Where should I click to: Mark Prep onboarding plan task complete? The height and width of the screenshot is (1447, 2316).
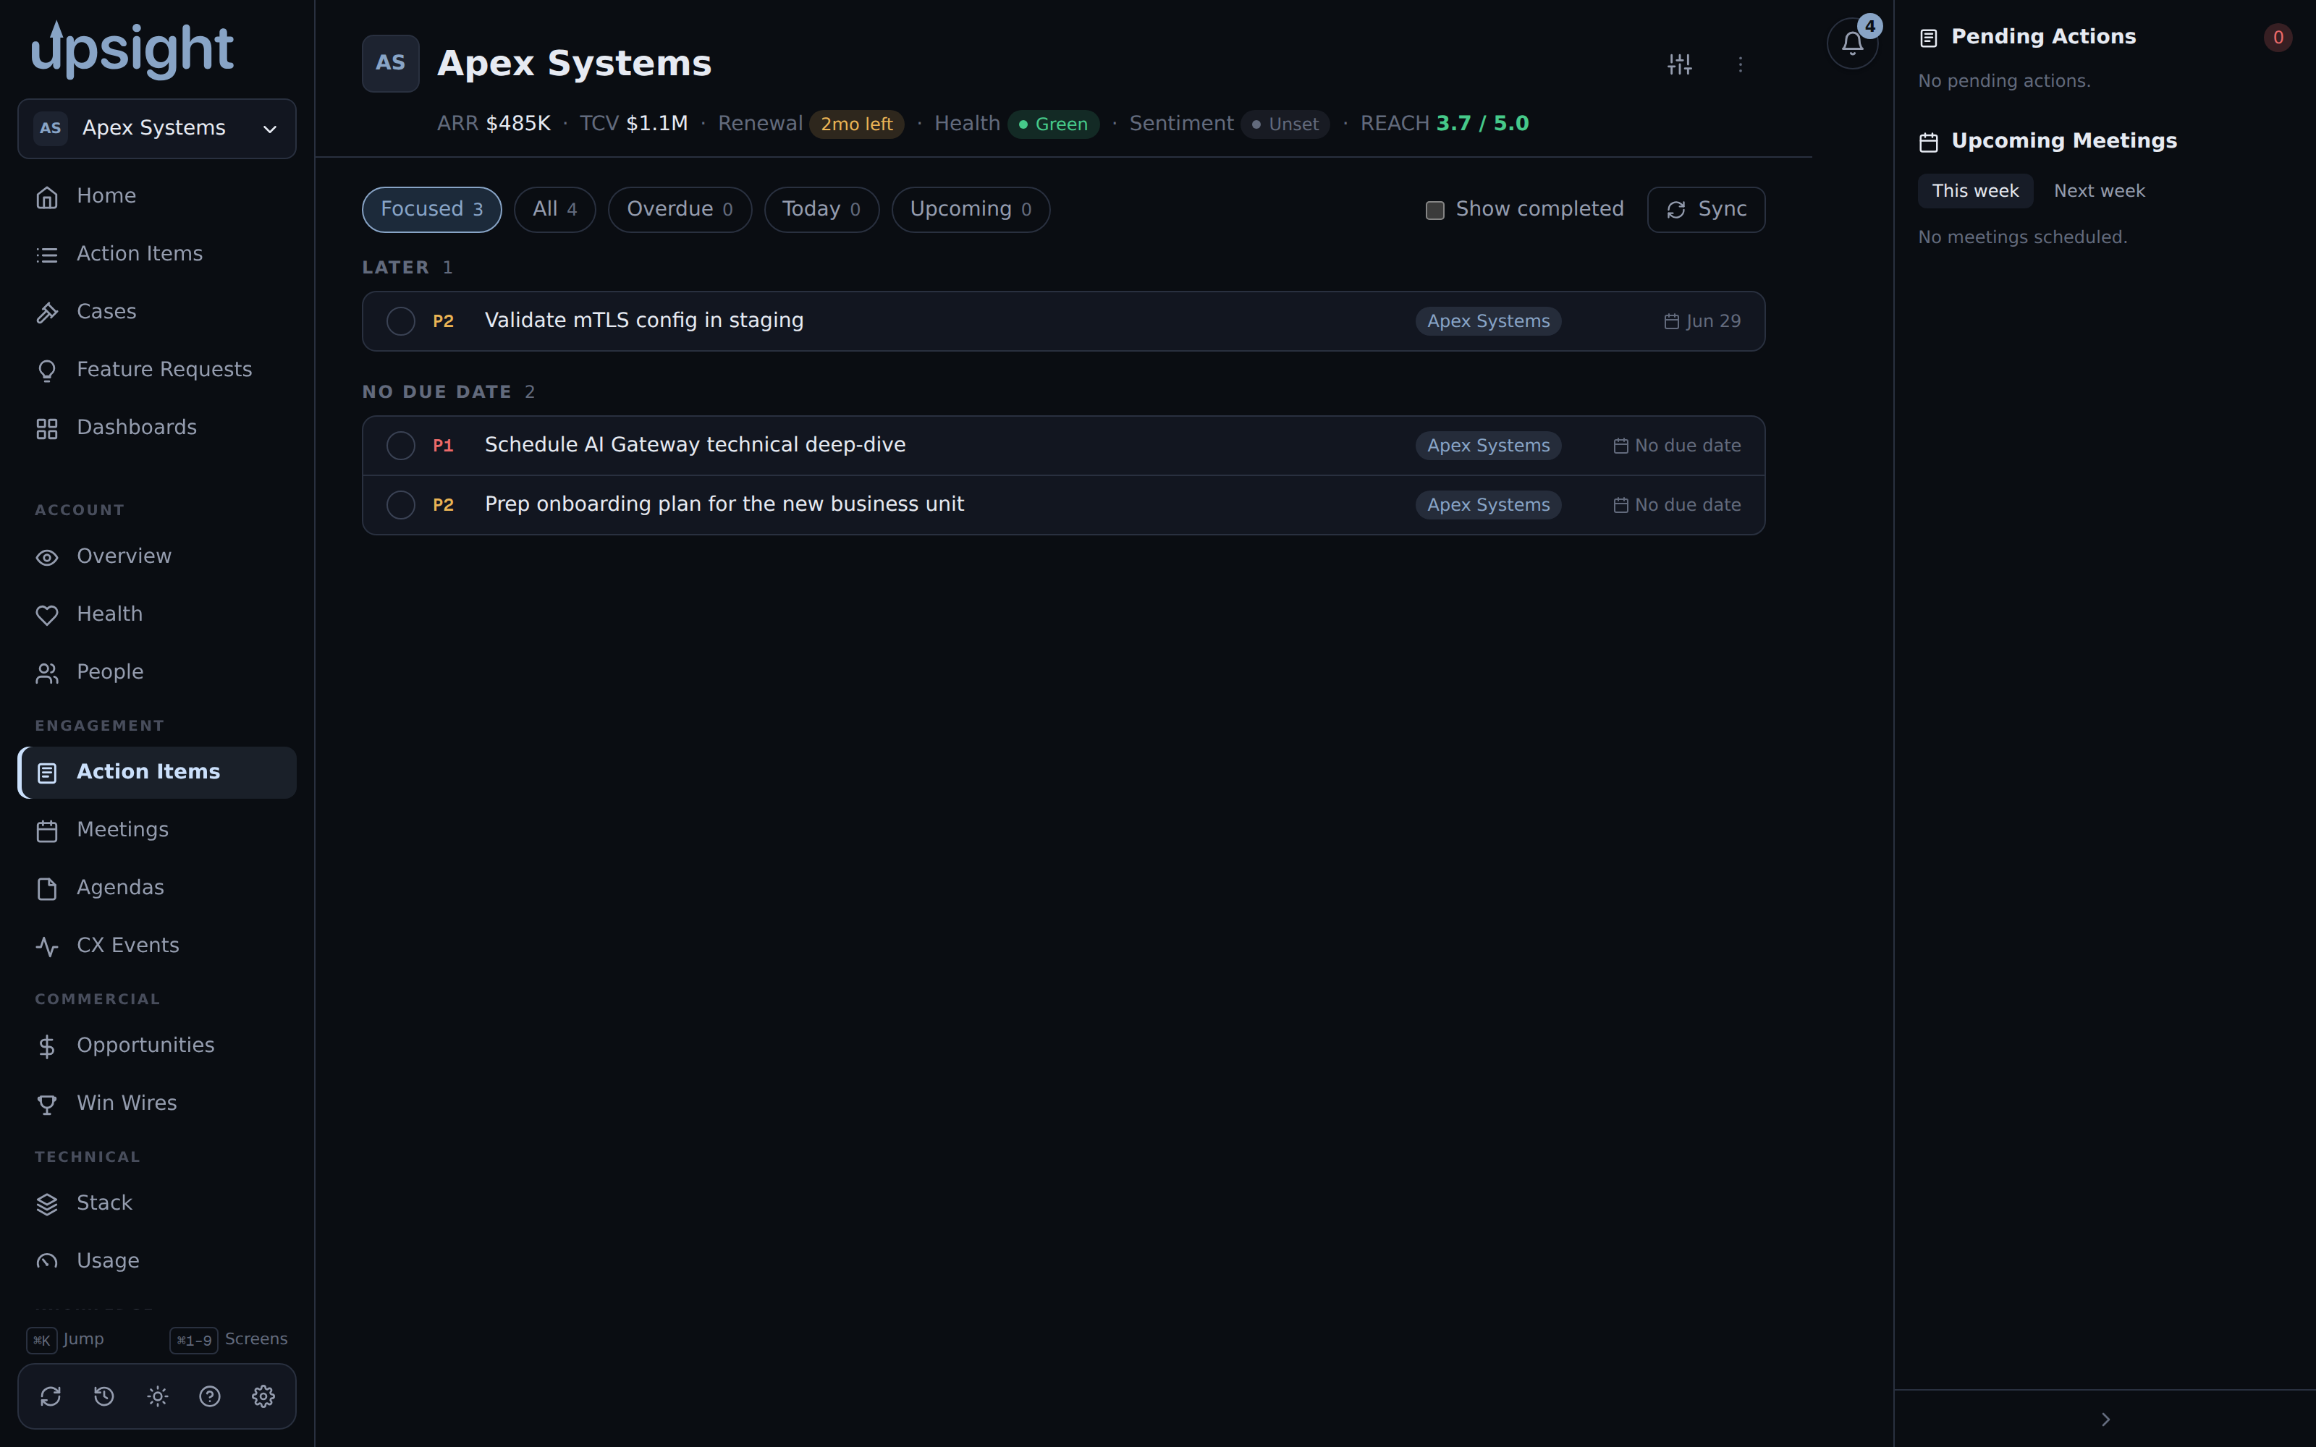pyautogui.click(x=400, y=505)
